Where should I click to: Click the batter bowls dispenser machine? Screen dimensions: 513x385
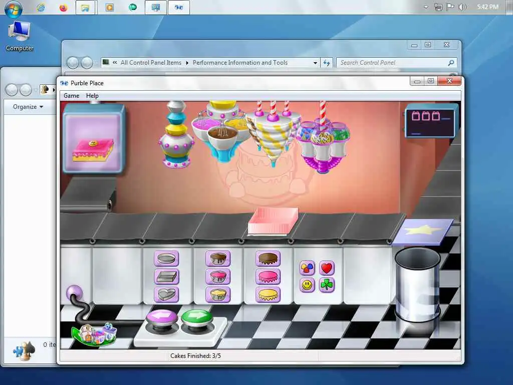[222, 131]
